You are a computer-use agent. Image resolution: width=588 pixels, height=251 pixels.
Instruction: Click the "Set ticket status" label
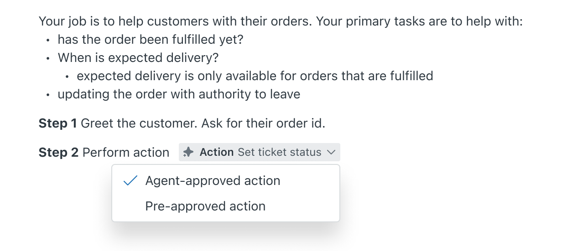pyautogui.click(x=280, y=152)
